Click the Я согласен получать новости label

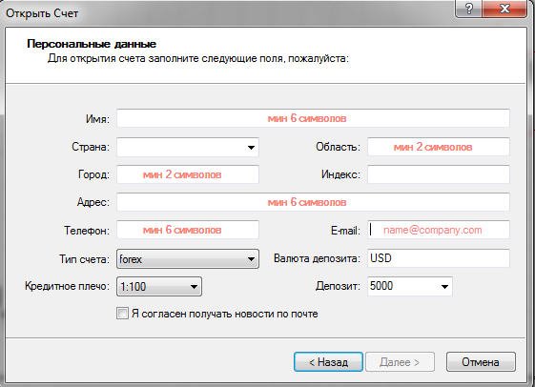[225, 314]
